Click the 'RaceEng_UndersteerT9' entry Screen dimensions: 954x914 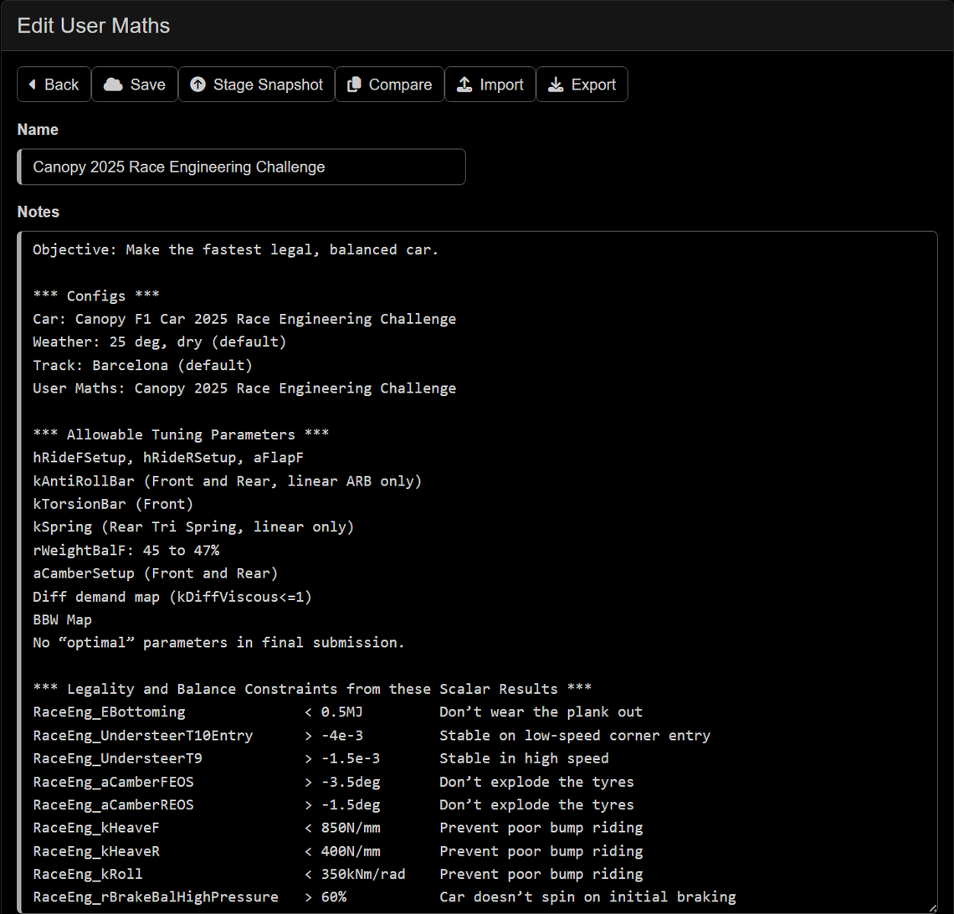pyautogui.click(x=117, y=758)
